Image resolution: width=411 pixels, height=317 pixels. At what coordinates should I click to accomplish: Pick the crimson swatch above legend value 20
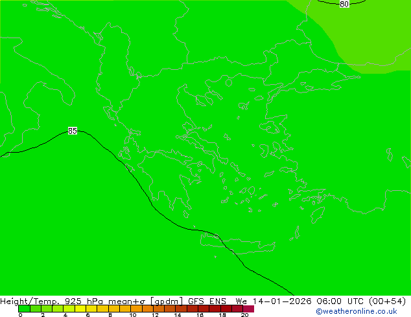click(x=248, y=309)
